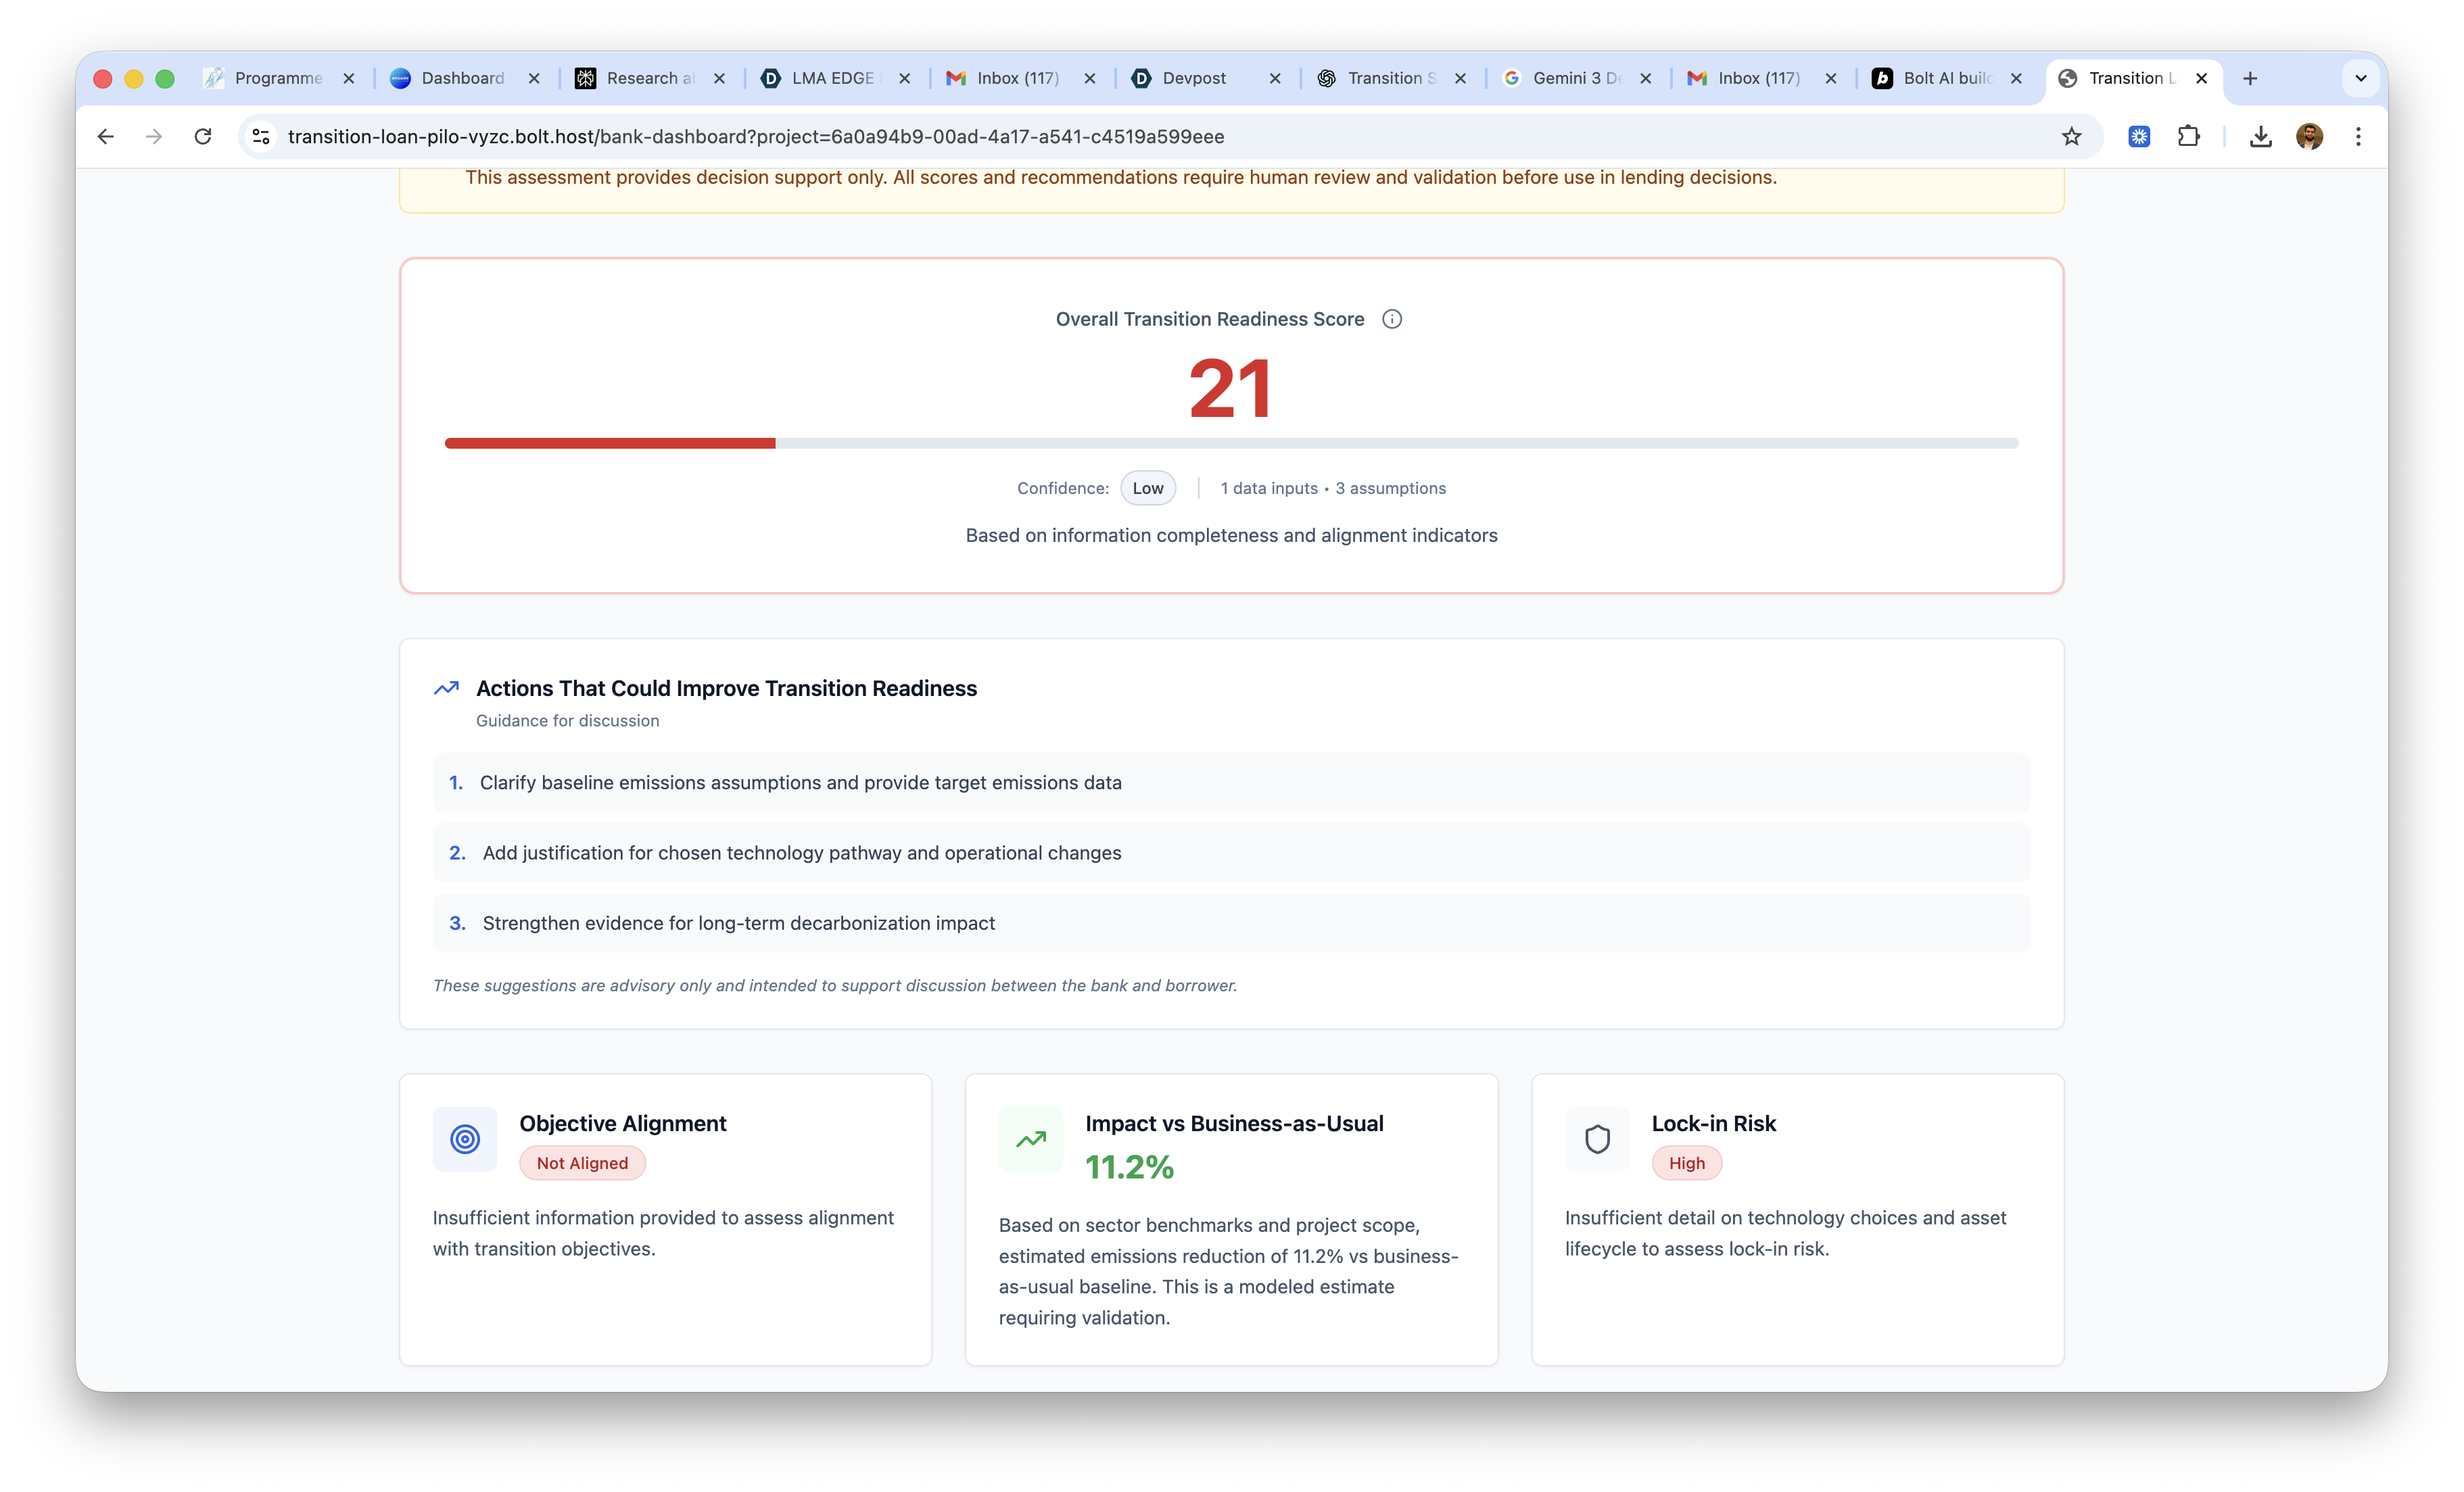Go back to previous page
This screenshot has width=2464, height=1492.
(106, 137)
